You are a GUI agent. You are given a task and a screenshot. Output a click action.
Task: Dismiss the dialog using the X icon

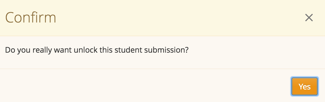309,18
